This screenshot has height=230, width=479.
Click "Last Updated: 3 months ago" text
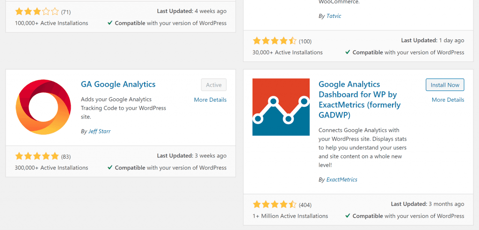click(428, 204)
